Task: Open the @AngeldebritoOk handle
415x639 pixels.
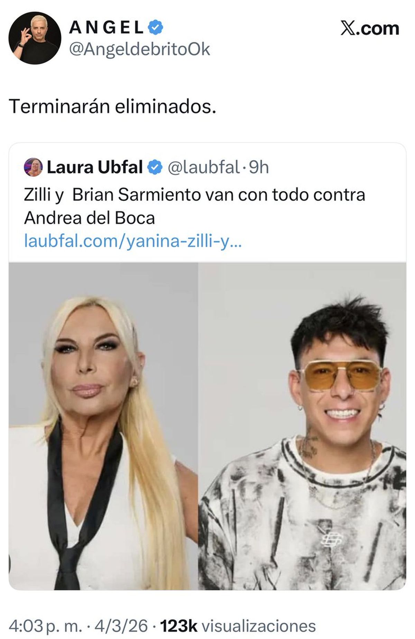Action: point(139,50)
